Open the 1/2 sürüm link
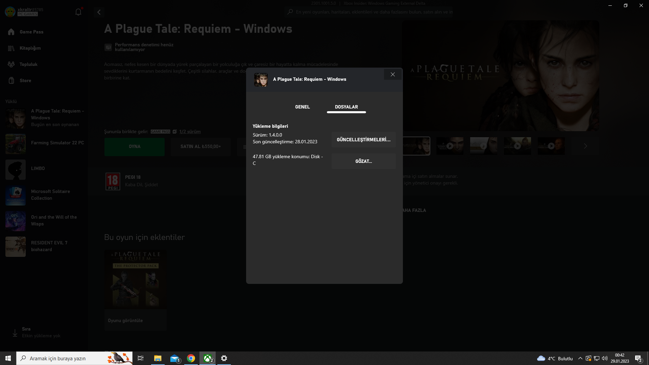 [190, 131]
